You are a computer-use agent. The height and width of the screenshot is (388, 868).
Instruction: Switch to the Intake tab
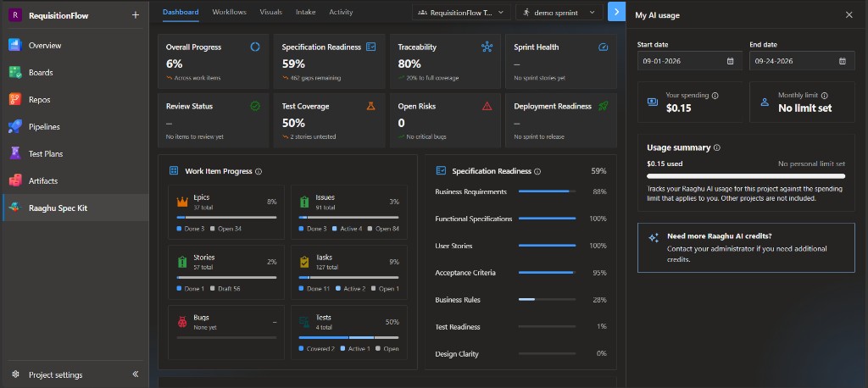305,12
